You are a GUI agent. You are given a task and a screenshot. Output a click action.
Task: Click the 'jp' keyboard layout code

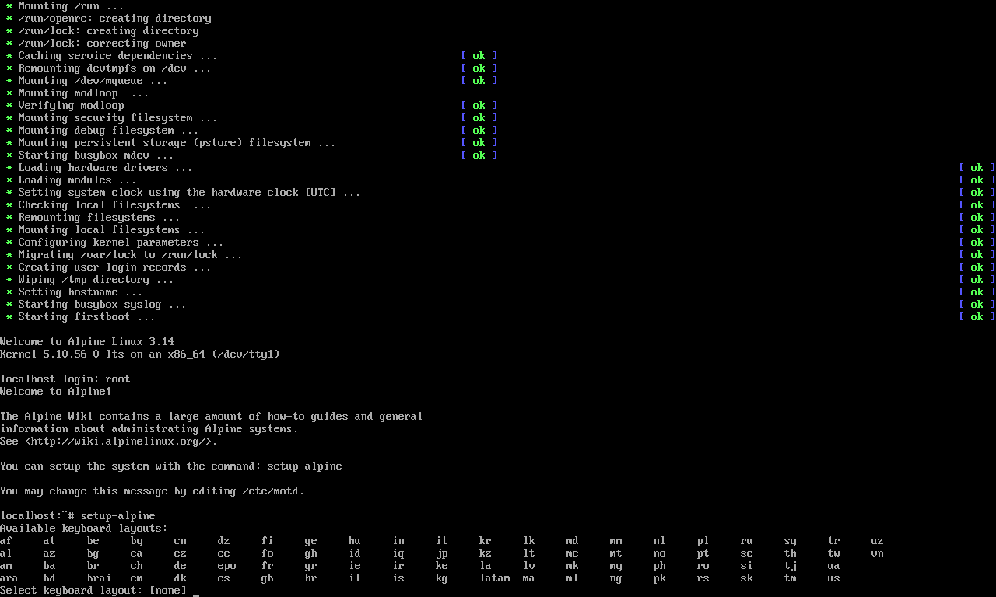coord(442,553)
